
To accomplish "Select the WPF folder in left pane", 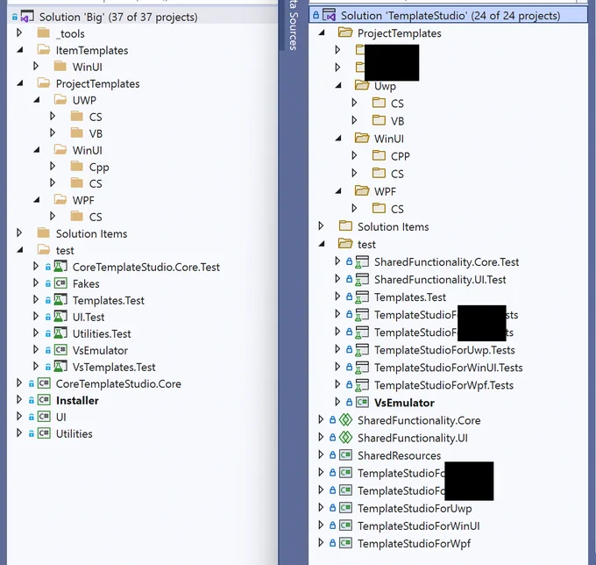I will coord(83,200).
